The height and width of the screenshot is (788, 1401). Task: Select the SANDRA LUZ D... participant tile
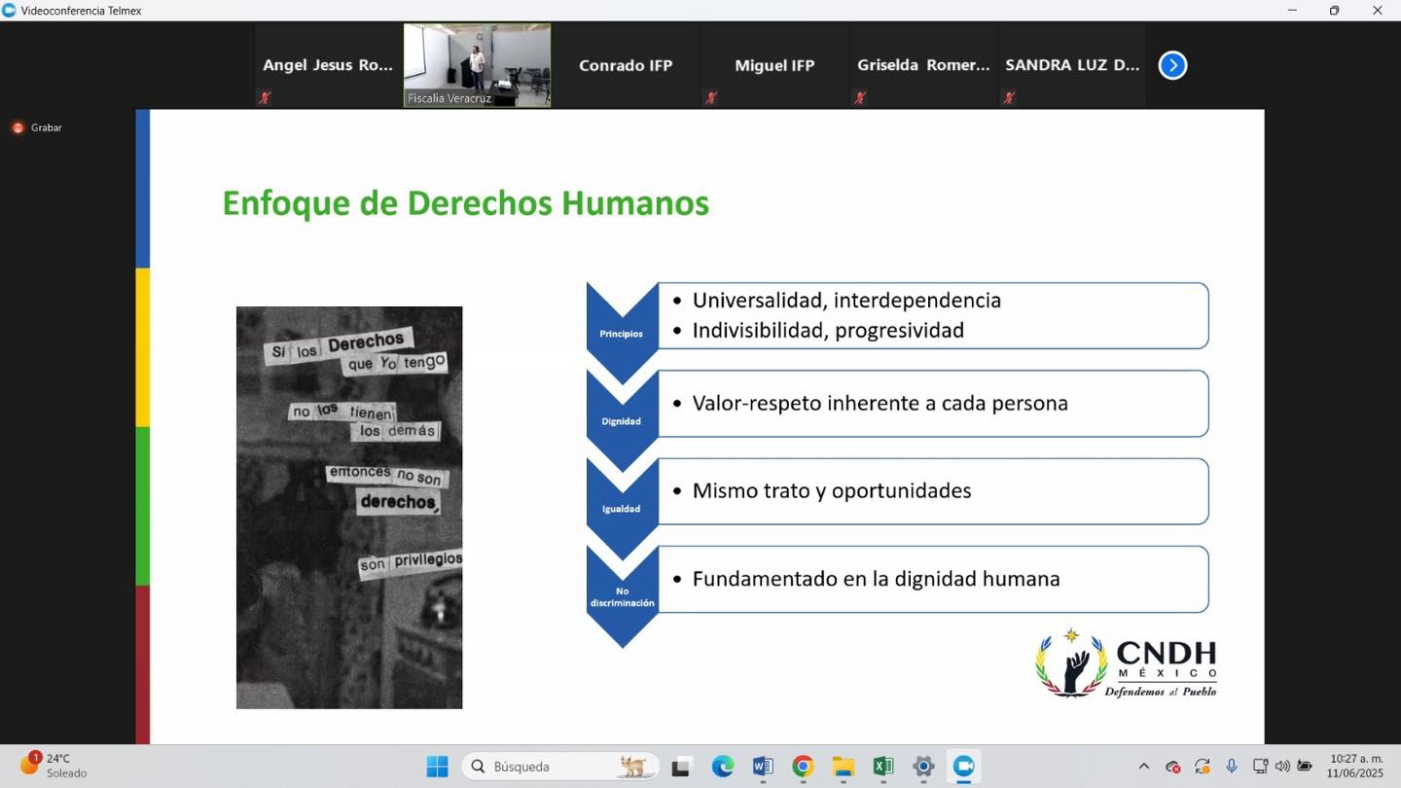1072,65
